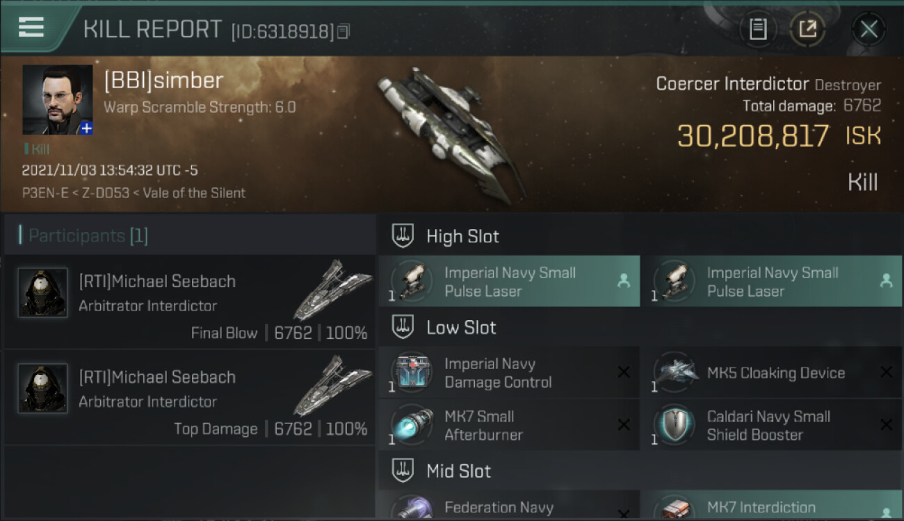Add simber as contact via plus badge
Image resolution: width=904 pixels, height=521 pixels.
pos(86,128)
